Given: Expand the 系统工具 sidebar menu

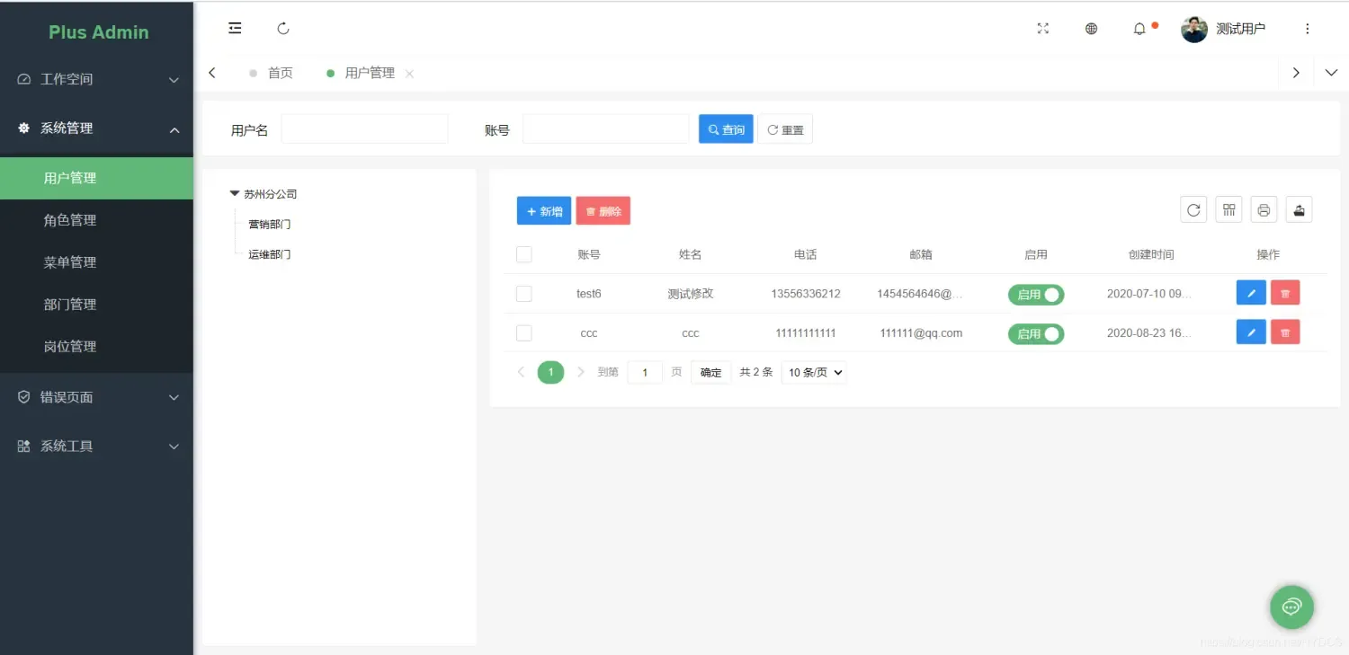Looking at the screenshot, I should pos(96,446).
